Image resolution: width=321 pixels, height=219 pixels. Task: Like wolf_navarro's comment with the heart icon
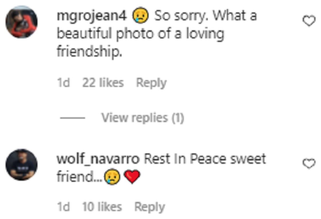tap(309, 164)
